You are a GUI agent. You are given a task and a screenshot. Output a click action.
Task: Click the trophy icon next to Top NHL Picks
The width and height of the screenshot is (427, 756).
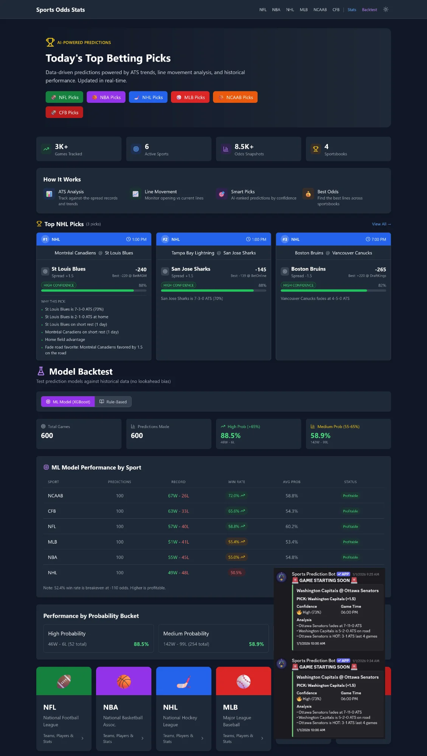point(39,224)
